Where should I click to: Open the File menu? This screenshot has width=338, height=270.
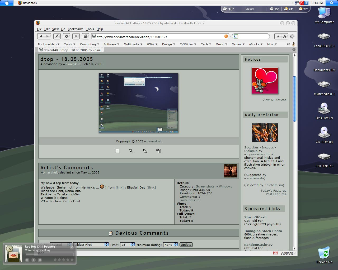[x=39, y=29]
